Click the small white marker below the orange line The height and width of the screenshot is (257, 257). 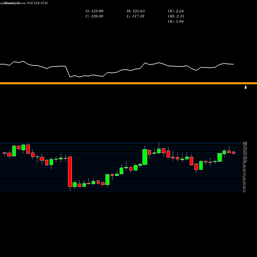[x=246, y=87]
